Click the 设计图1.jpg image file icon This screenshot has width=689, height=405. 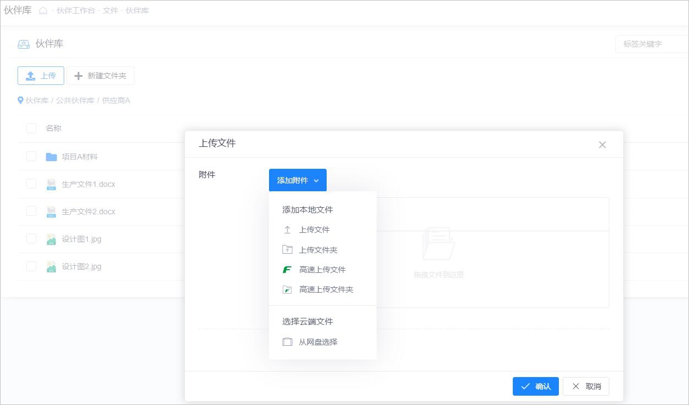click(51, 239)
